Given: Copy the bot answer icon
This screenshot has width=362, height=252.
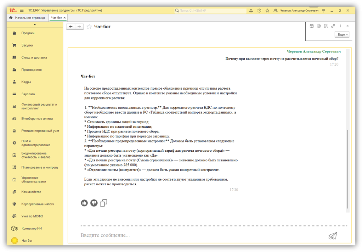Looking at the screenshot, I should pos(104,203).
